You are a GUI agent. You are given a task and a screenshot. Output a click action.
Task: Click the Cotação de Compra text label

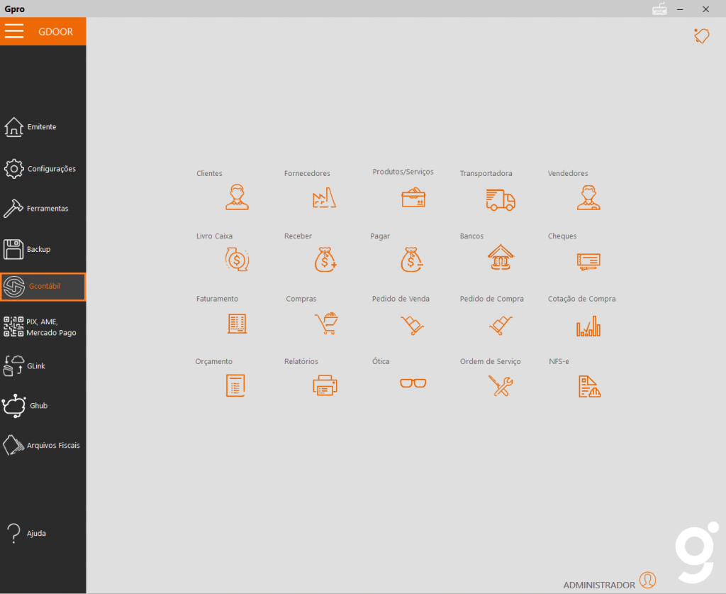[581, 299]
